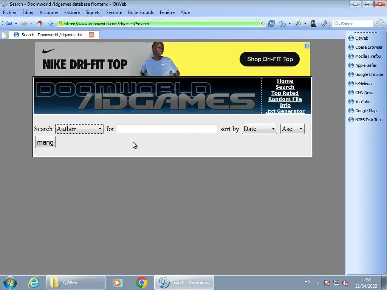Open the CNN News bookmark
Viewport: 387px width, 290px height.
361,93
